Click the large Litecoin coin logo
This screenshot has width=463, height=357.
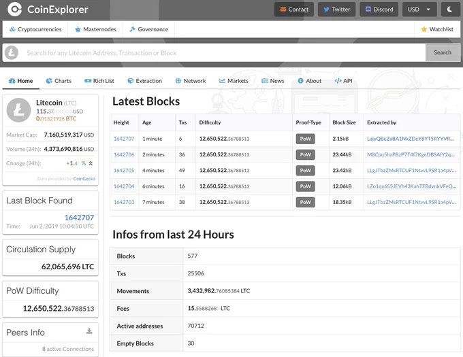(x=18, y=110)
